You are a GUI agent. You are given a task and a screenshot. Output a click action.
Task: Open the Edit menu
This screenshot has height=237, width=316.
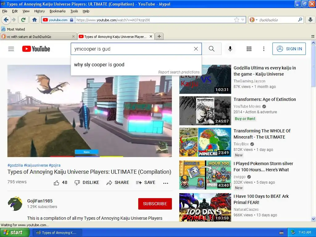tap(15, 11)
